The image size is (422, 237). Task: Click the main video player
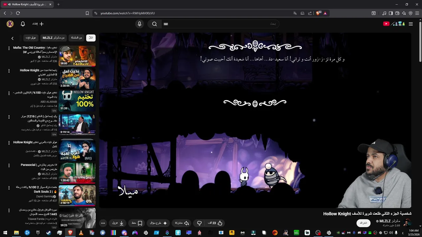point(255,120)
